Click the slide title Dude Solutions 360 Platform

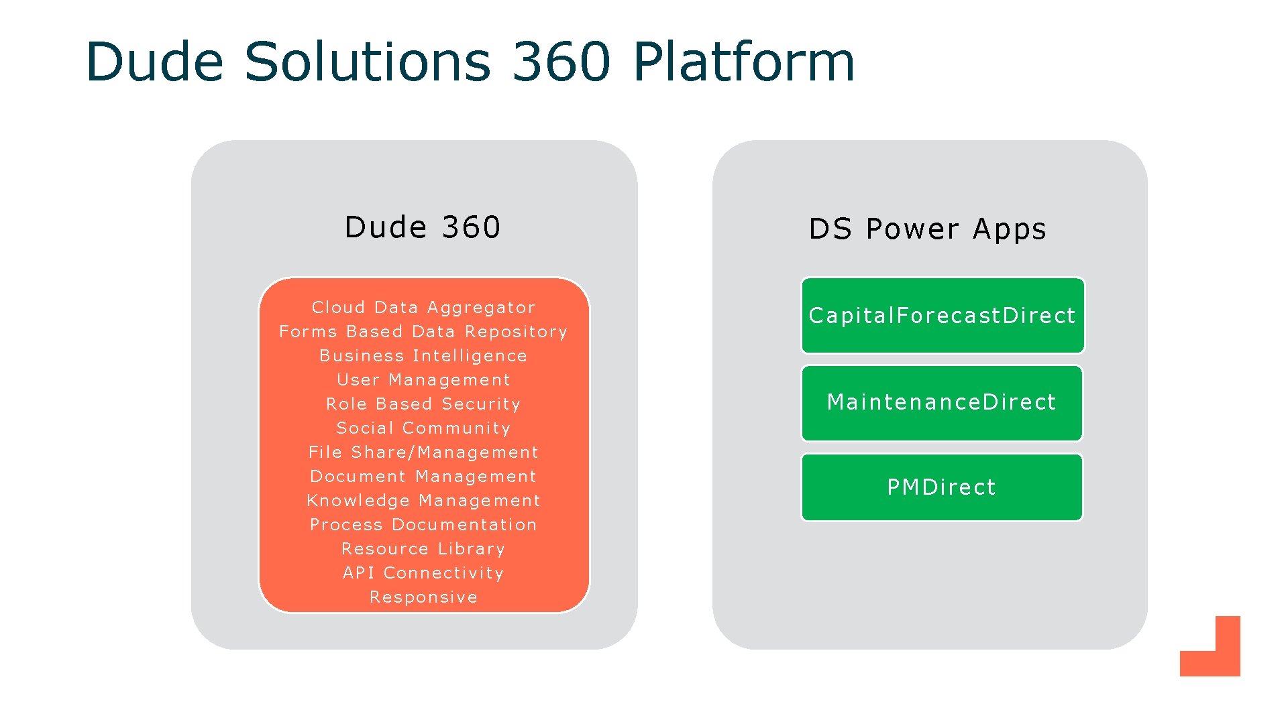coord(470,62)
